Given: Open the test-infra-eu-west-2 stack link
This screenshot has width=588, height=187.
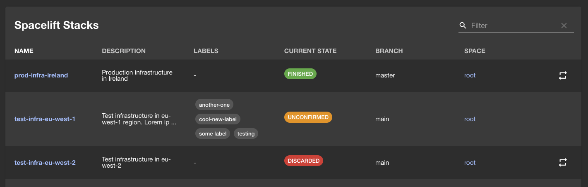Looking at the screenshot, I should (45, 163).
